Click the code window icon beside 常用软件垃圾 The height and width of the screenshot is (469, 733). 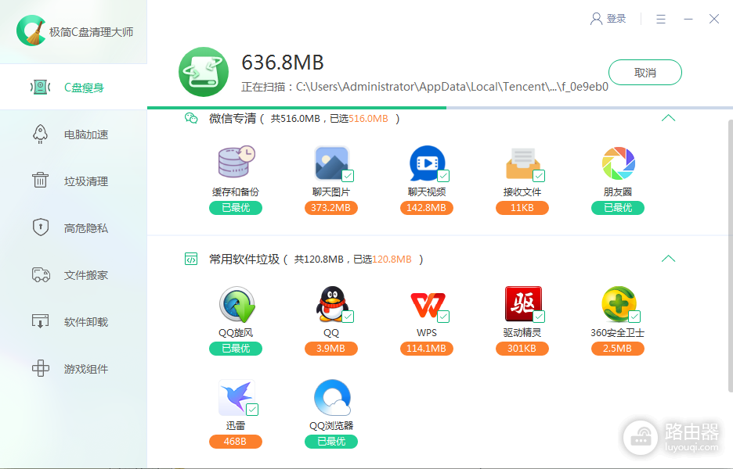[191, 259]
